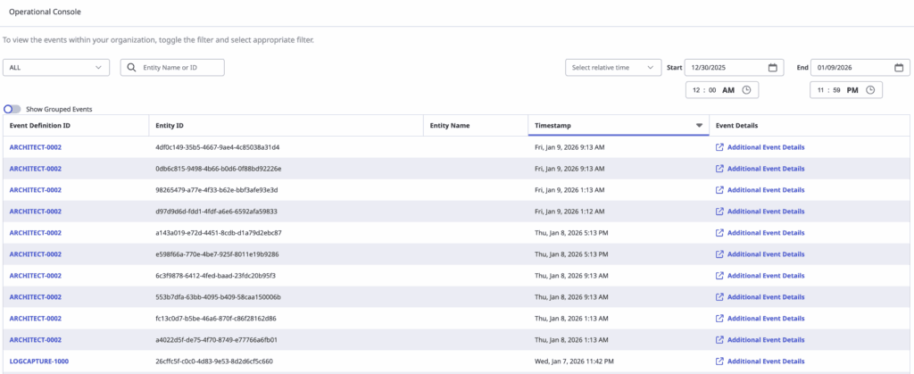
Task: Open the LOGCAPTURE-1000 event definition link
Action: click(x=38, y=362)
